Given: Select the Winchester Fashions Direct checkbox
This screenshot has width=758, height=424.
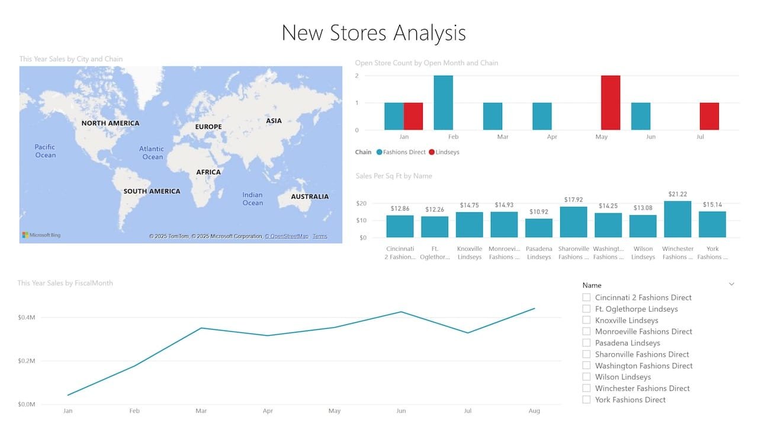Looking at the screenshot, I should coord(586,388).
